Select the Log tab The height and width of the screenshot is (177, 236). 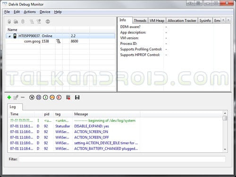click(x=15, y=107)
